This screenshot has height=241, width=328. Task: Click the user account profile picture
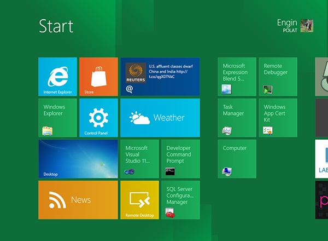pyautogui.click(x=307, y=26)
